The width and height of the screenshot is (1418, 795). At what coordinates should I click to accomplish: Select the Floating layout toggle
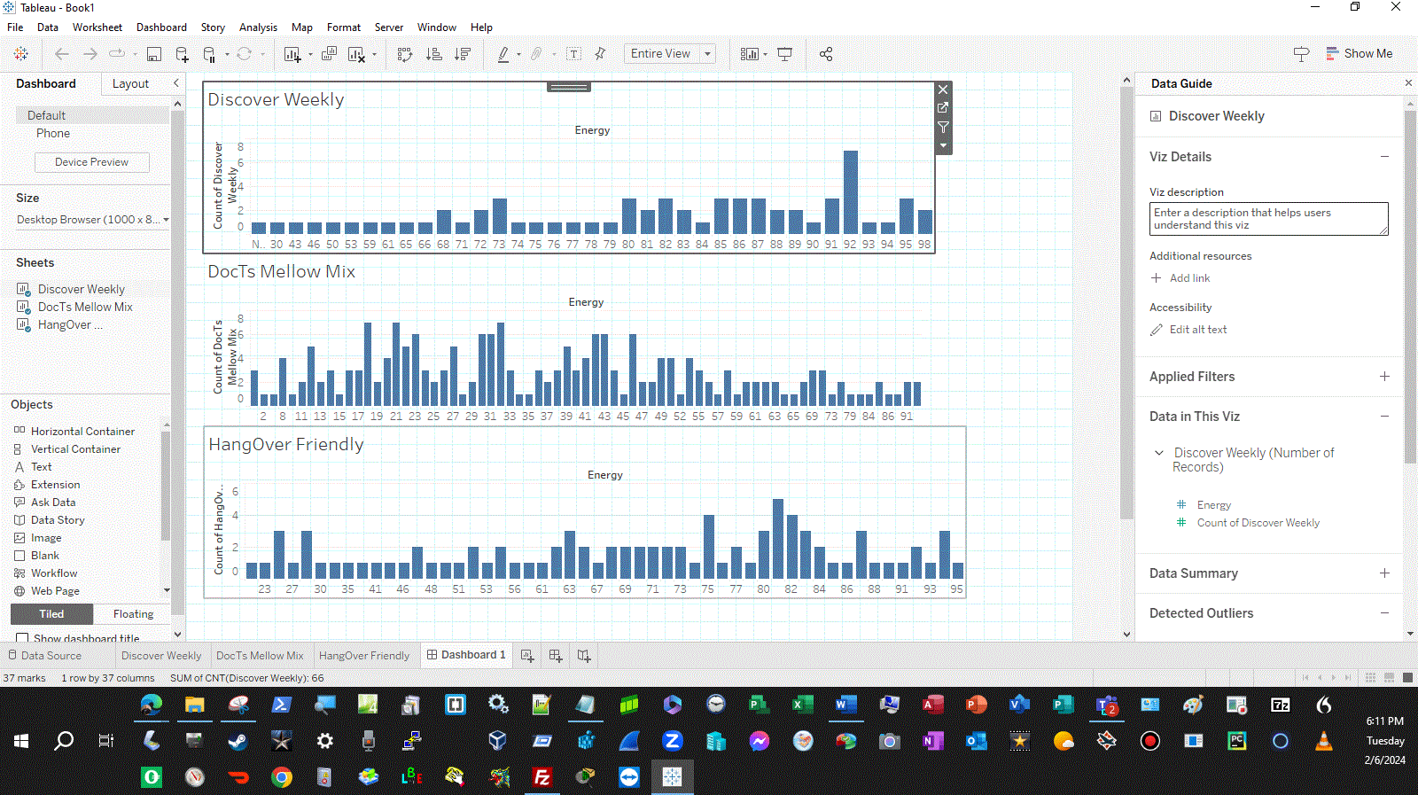(133, 614)
